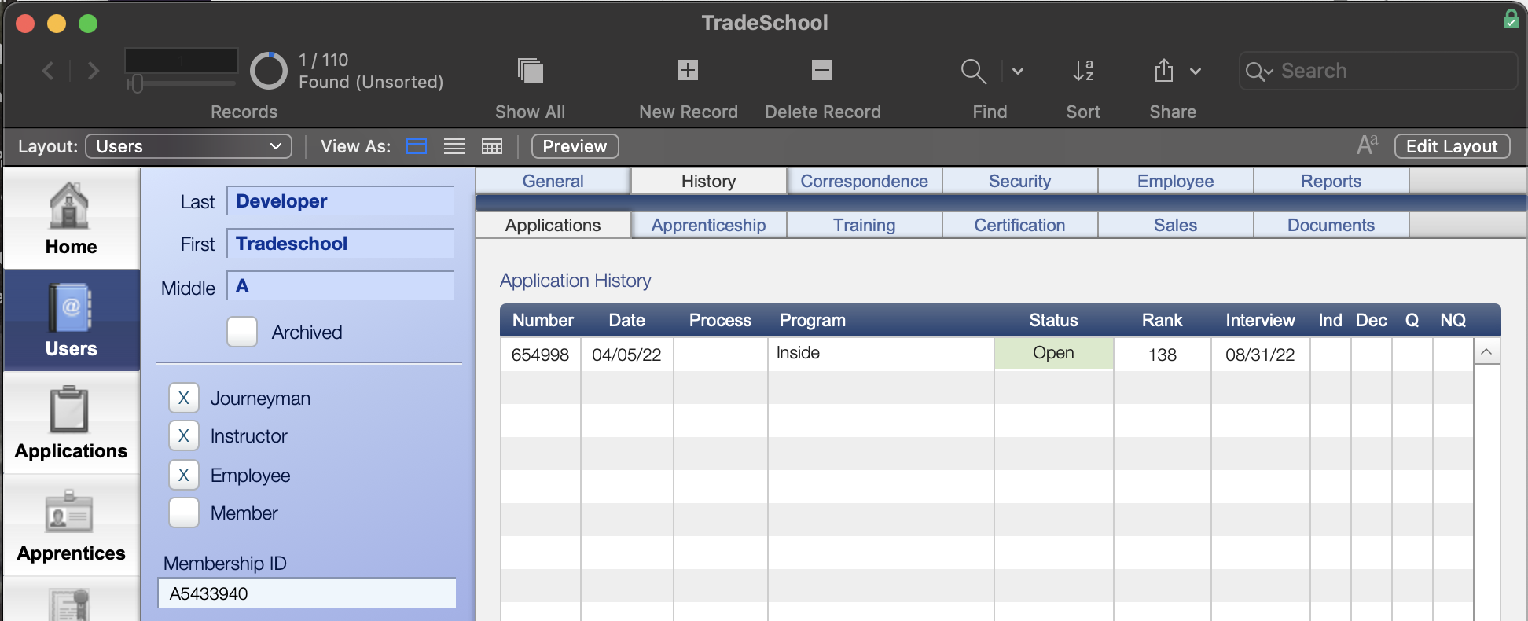
Task: Click the Open status cell
Action: (1053, 353)
